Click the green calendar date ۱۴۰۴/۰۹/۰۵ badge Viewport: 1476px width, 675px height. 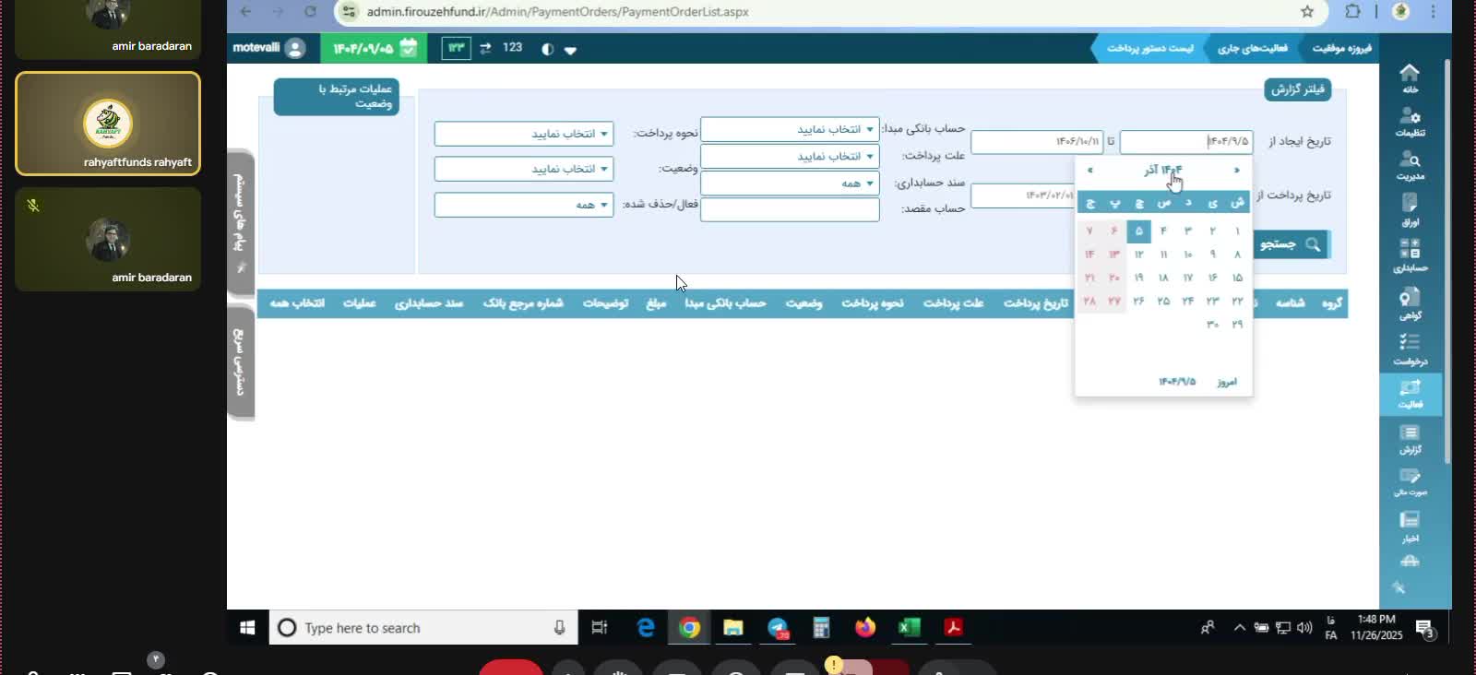point(374,49)
